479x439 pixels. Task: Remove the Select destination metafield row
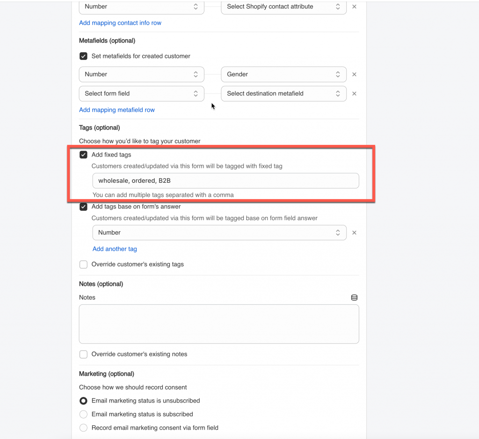coord(354,94)
